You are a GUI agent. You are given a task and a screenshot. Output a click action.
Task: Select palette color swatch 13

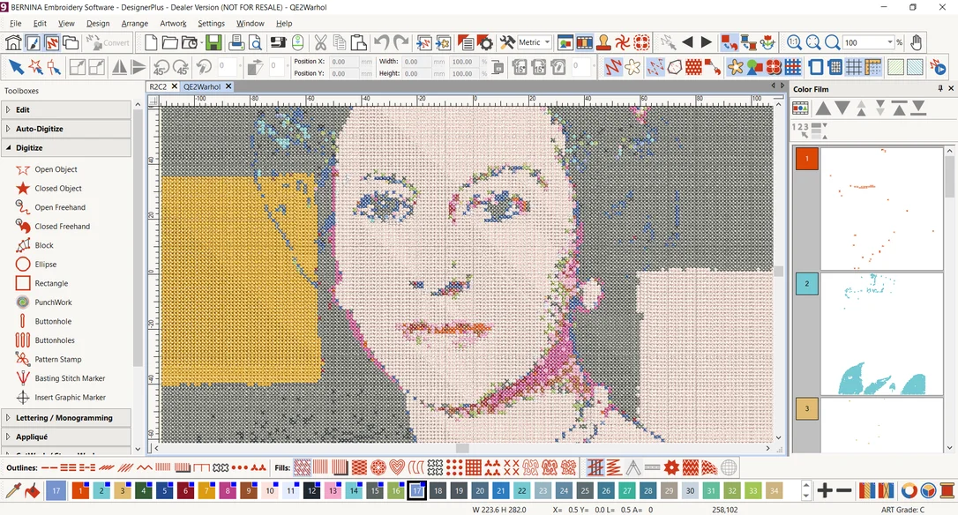tap(333, 490)
